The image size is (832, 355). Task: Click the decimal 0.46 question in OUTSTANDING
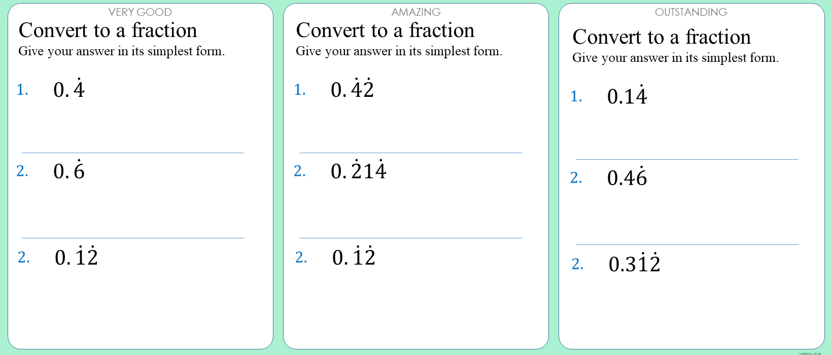(627, 177)
